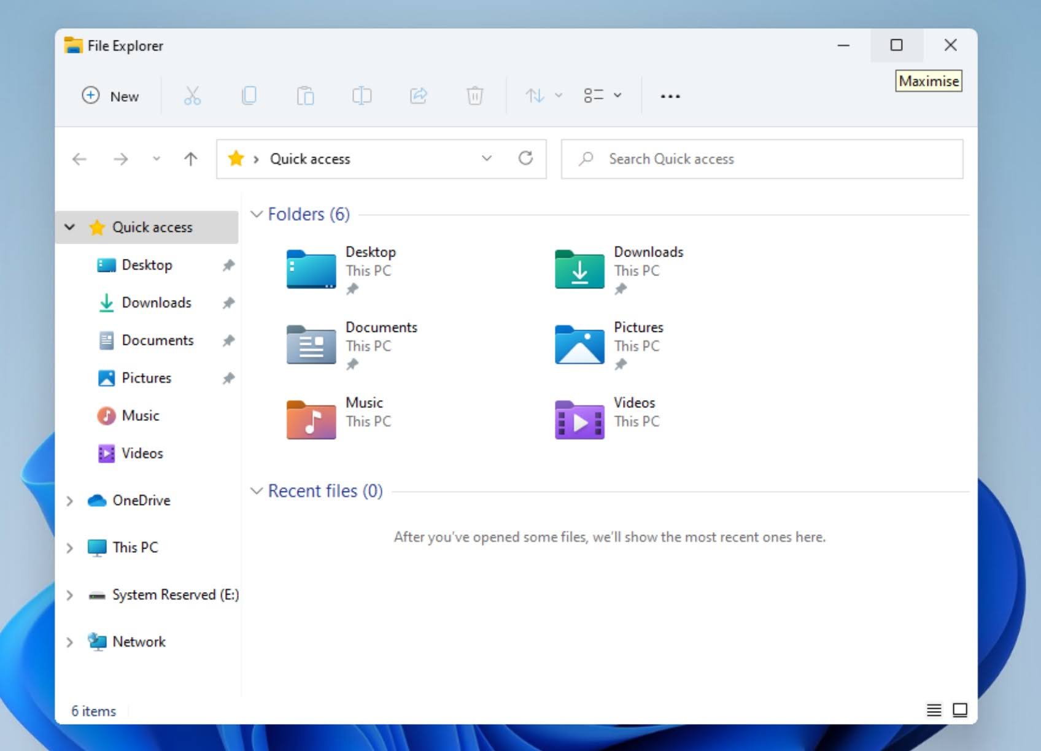
Task: Select Quick access in navigation pane
Action: coord(147,227)
